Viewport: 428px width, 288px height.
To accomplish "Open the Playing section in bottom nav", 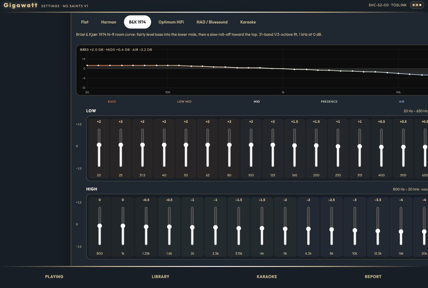I will (x=54, y=277).
